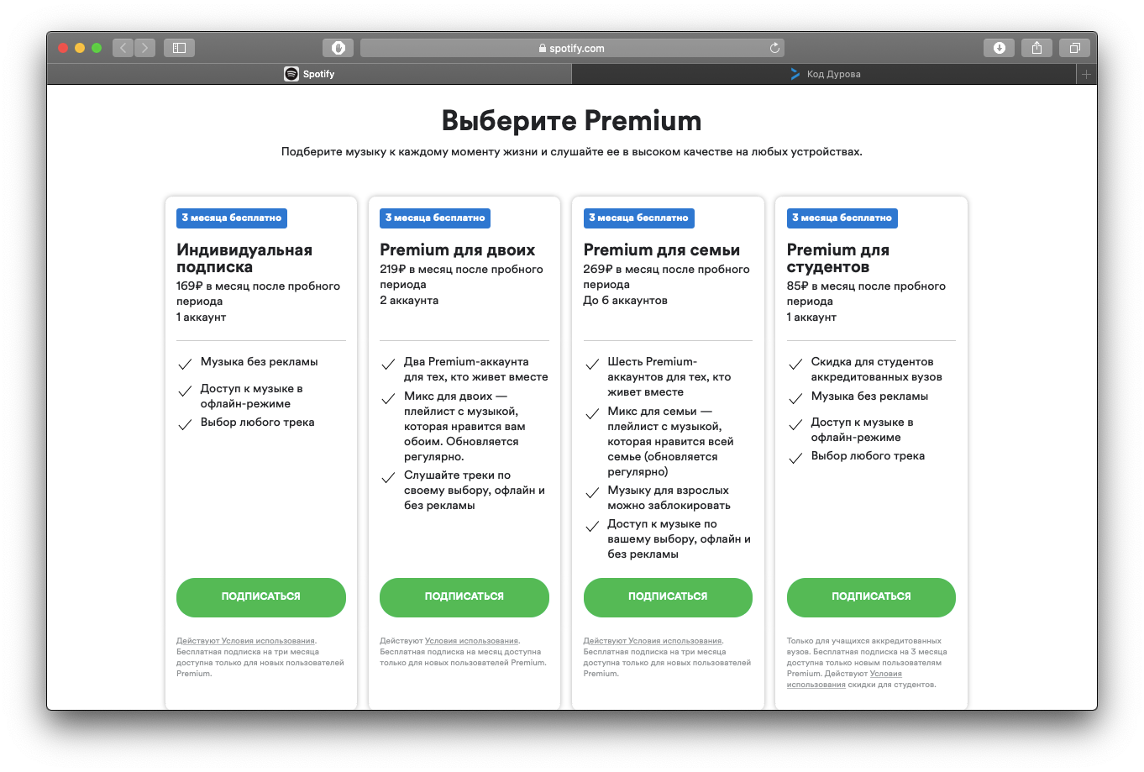Subscribe to Индивидуальная подписка plan
Image resolution: width=1144 pixels, height=772 pixels.
[x=260, y=596]
